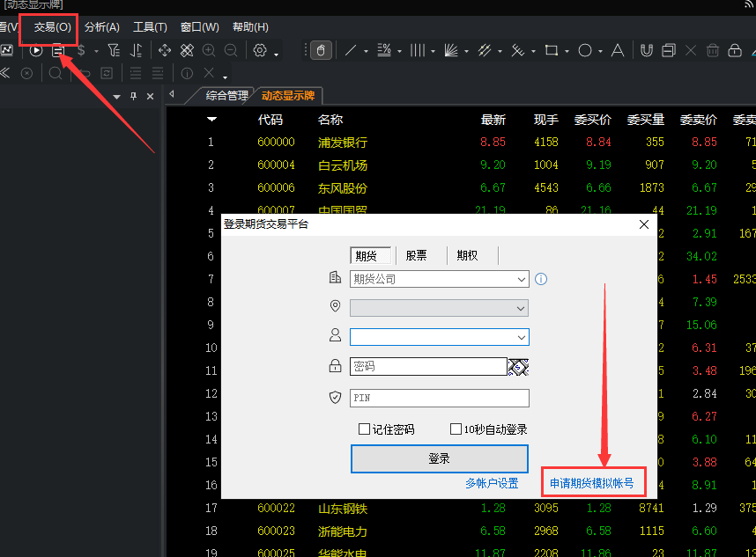Viewport: 756px width, 557px height.
Task: Open the soft keyboard beside password
Action: point(518,367)
